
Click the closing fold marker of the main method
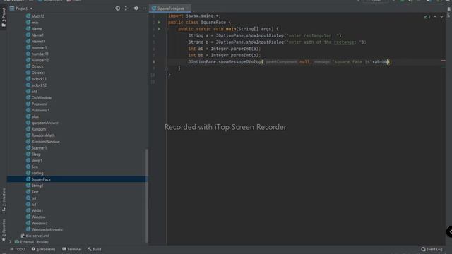coord(167,68)
